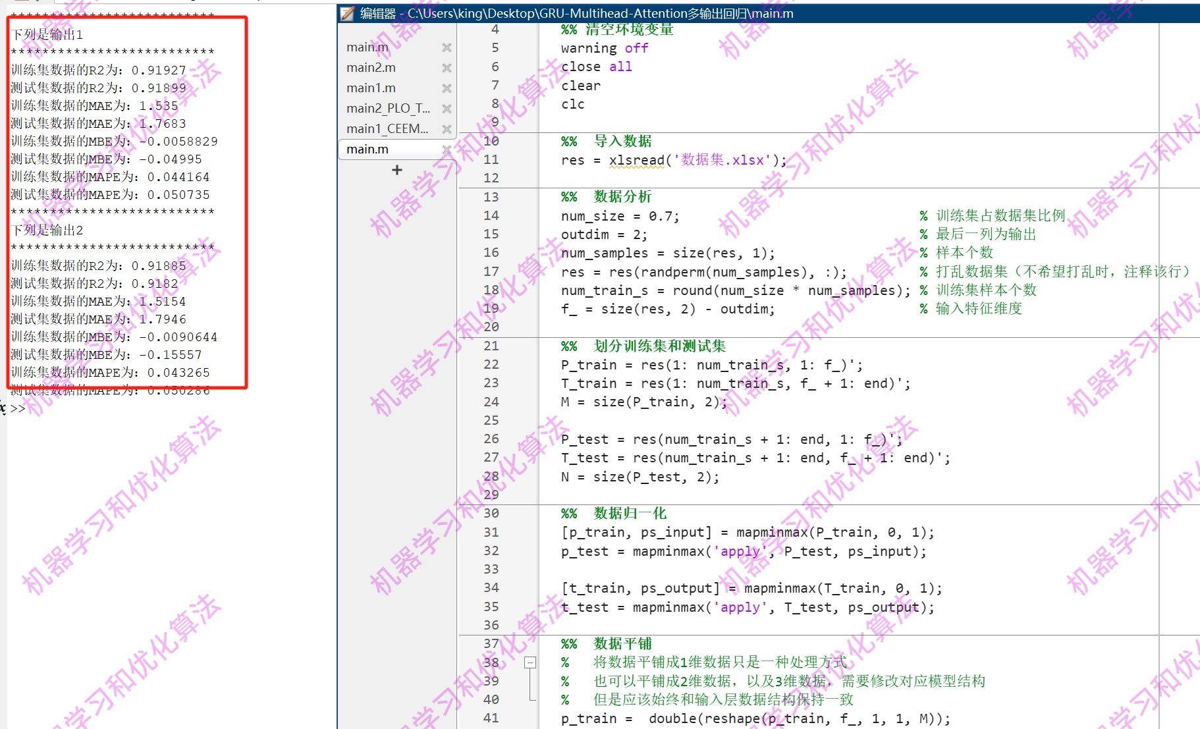This screenshot has width=1200, height=729.
Task: Click the 'apply' string literal on line 32
Action: click(x=739, y=551)
